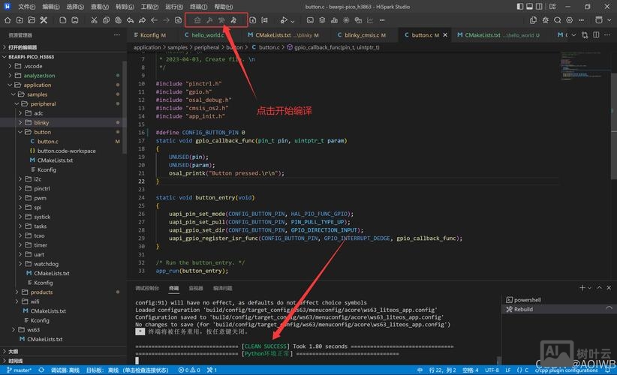Click the master branch in status bar

pos(19,370)
